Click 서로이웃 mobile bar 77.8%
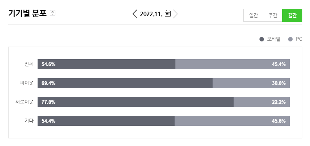This screenshot has height=146, width=310. point(136,102)
